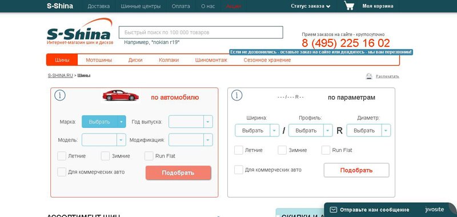Switch to the Диски tab
This screenshot has height=217, width=457.
135,60
